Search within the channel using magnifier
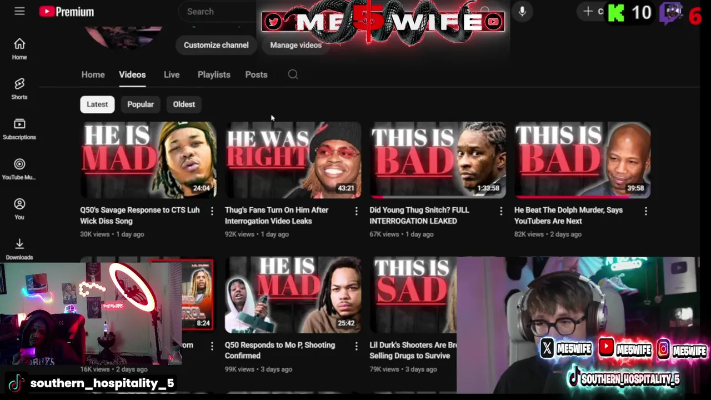Viewport: 711px width, 400px height. point(293,74)
